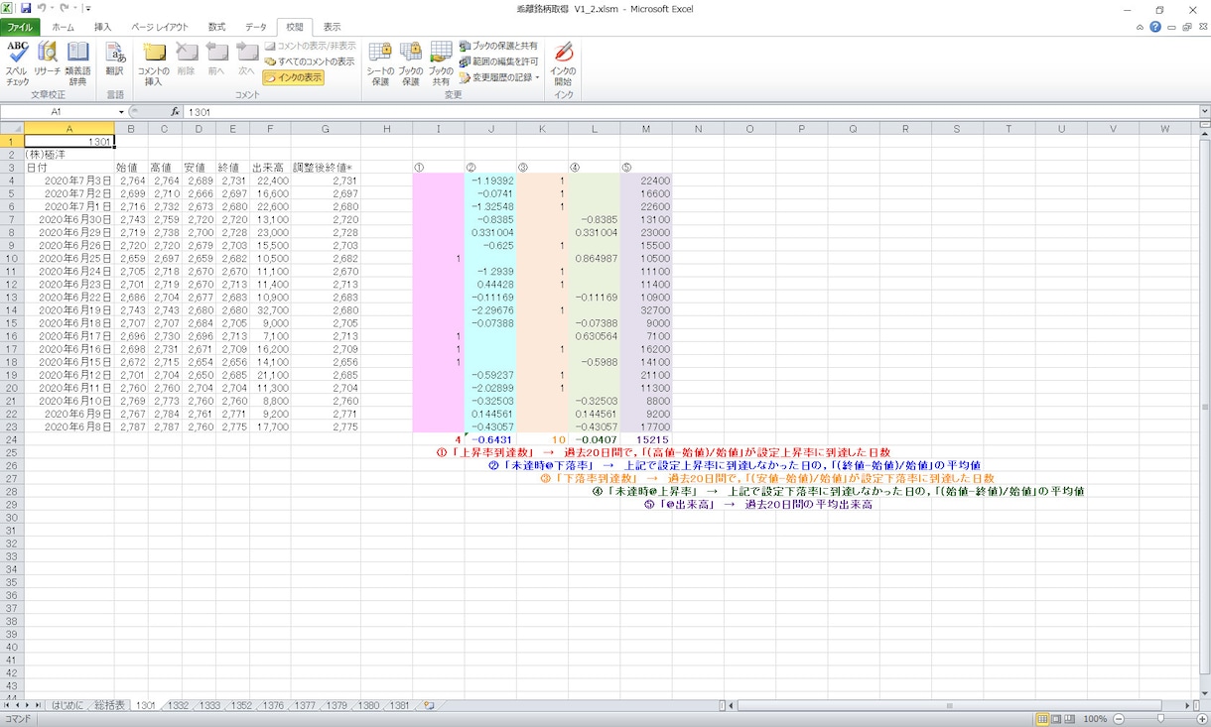This screenshot has width=1211, height=727.
Task: Open the Name Box dropdown arrow
Action: click(121, 112)
